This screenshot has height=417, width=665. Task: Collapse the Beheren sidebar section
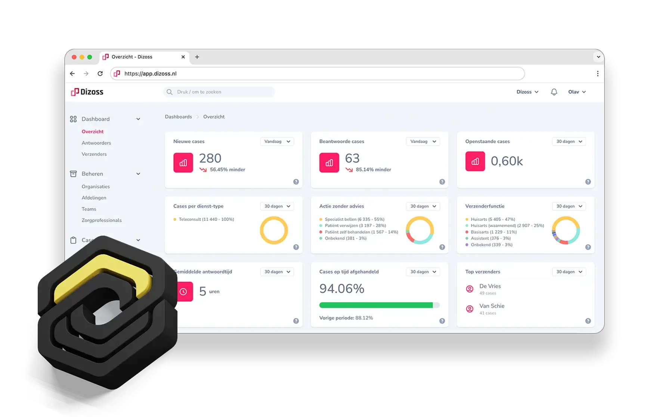[138, 174]
